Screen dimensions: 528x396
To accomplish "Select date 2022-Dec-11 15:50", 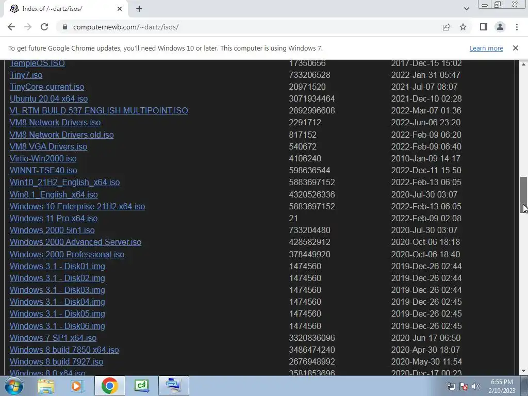I will pyautogui.click(x=426, y=170).
